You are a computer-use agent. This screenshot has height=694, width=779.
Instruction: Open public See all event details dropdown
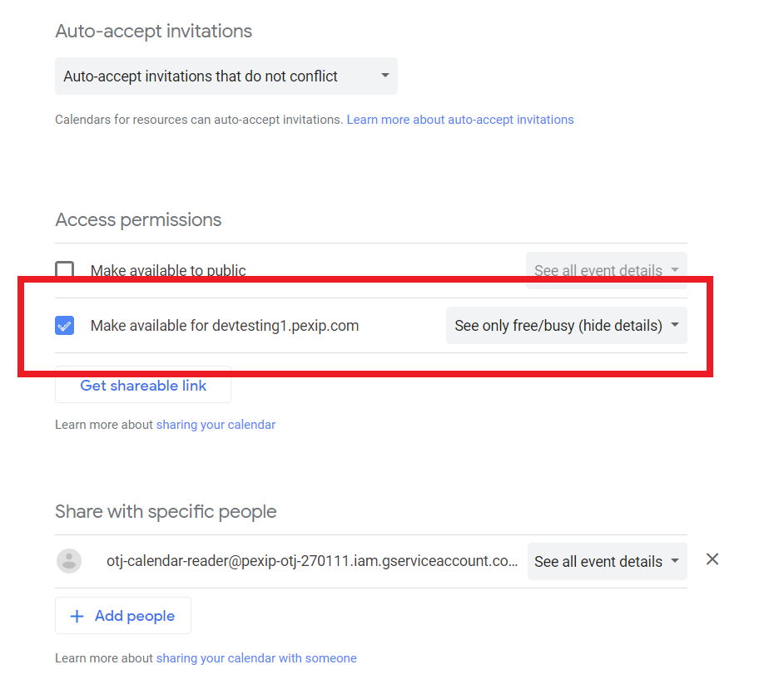click(607, 271)
